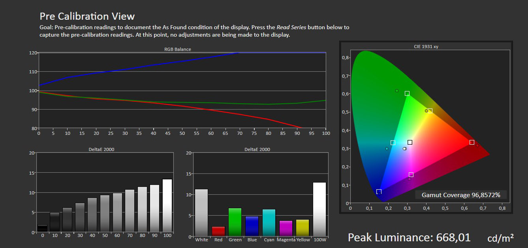Click the red target square on CIE diagram

[x=472, y=142]
